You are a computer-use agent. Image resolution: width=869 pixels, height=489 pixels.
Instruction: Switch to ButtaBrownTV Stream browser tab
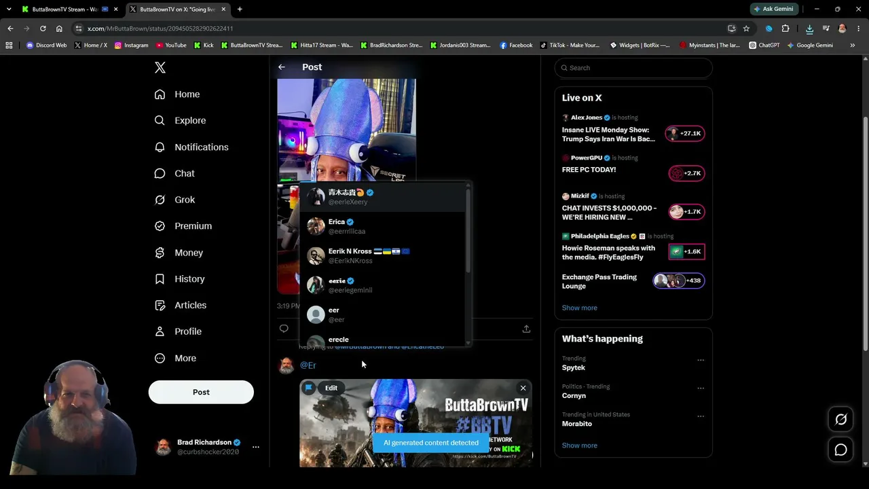(67, 10)
